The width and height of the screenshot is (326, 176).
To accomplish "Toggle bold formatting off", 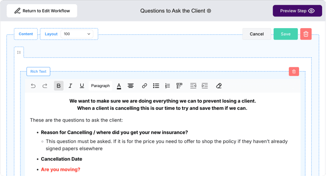I will (58, 86).
